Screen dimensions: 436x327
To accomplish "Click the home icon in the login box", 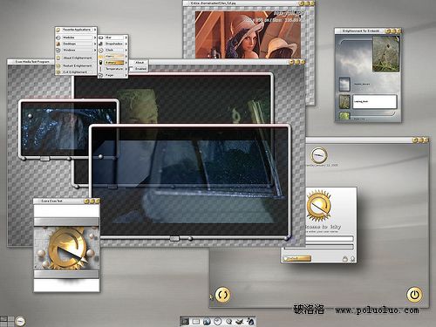I will pos(352,259).
